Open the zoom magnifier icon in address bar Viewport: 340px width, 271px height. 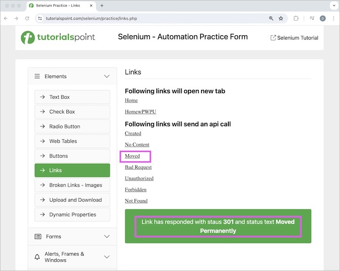coord(271,18)
